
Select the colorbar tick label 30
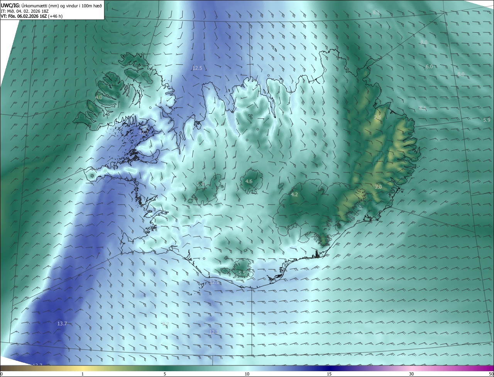[411, 374]
